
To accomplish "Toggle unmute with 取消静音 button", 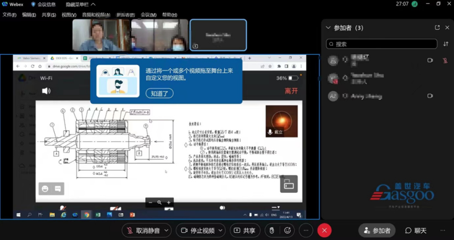I will coord(143,230).
